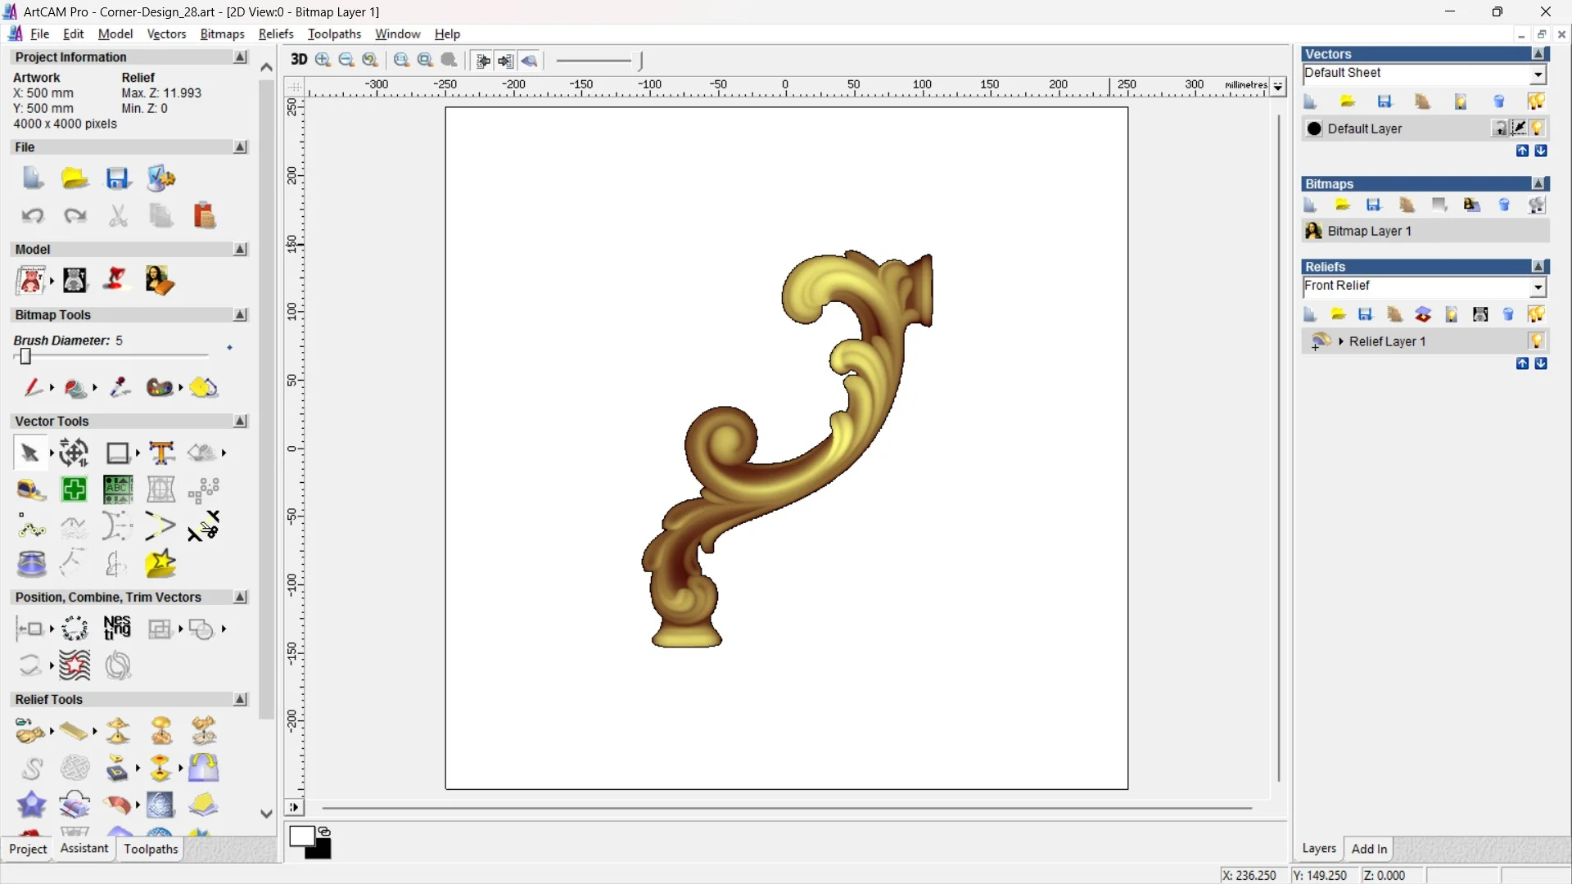Image resolution: width=1572 pixels, height=884 pixels.
Task: Click the Brush Diameter slider handle
Action: point(25,356)
